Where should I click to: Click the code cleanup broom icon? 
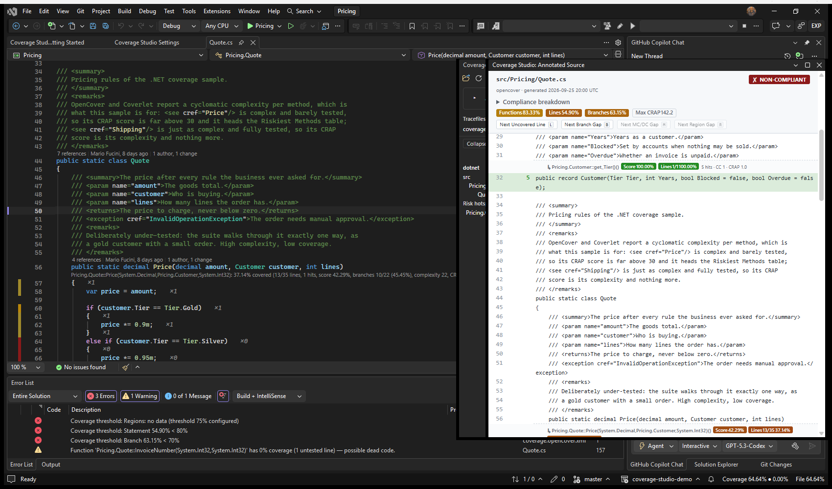pos(126,367)
